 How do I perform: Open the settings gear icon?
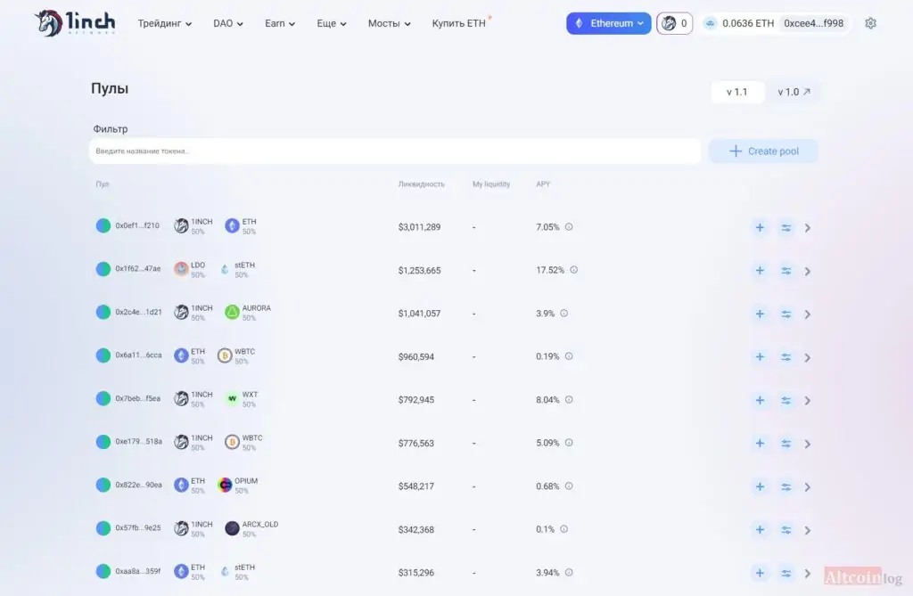click(870, 23)
